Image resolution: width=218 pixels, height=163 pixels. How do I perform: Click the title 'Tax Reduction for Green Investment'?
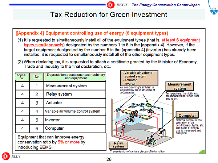tap(109, 14)
